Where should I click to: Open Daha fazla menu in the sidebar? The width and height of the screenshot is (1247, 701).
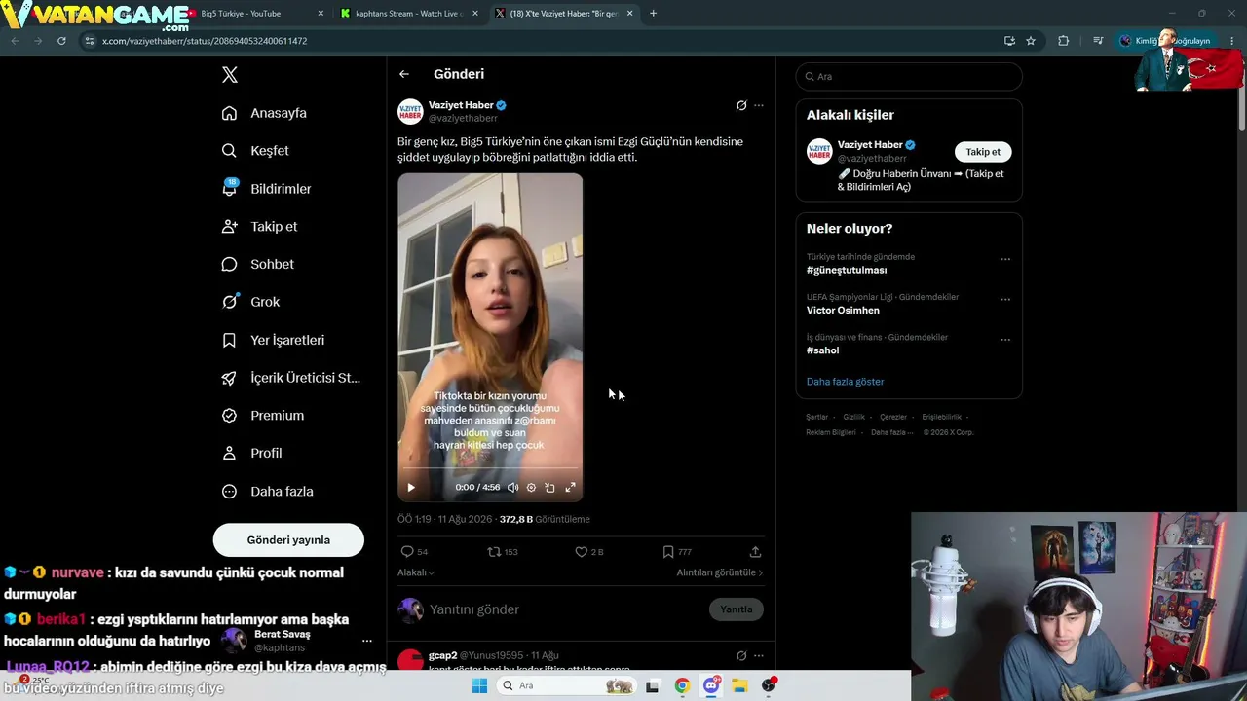[266, 492]
